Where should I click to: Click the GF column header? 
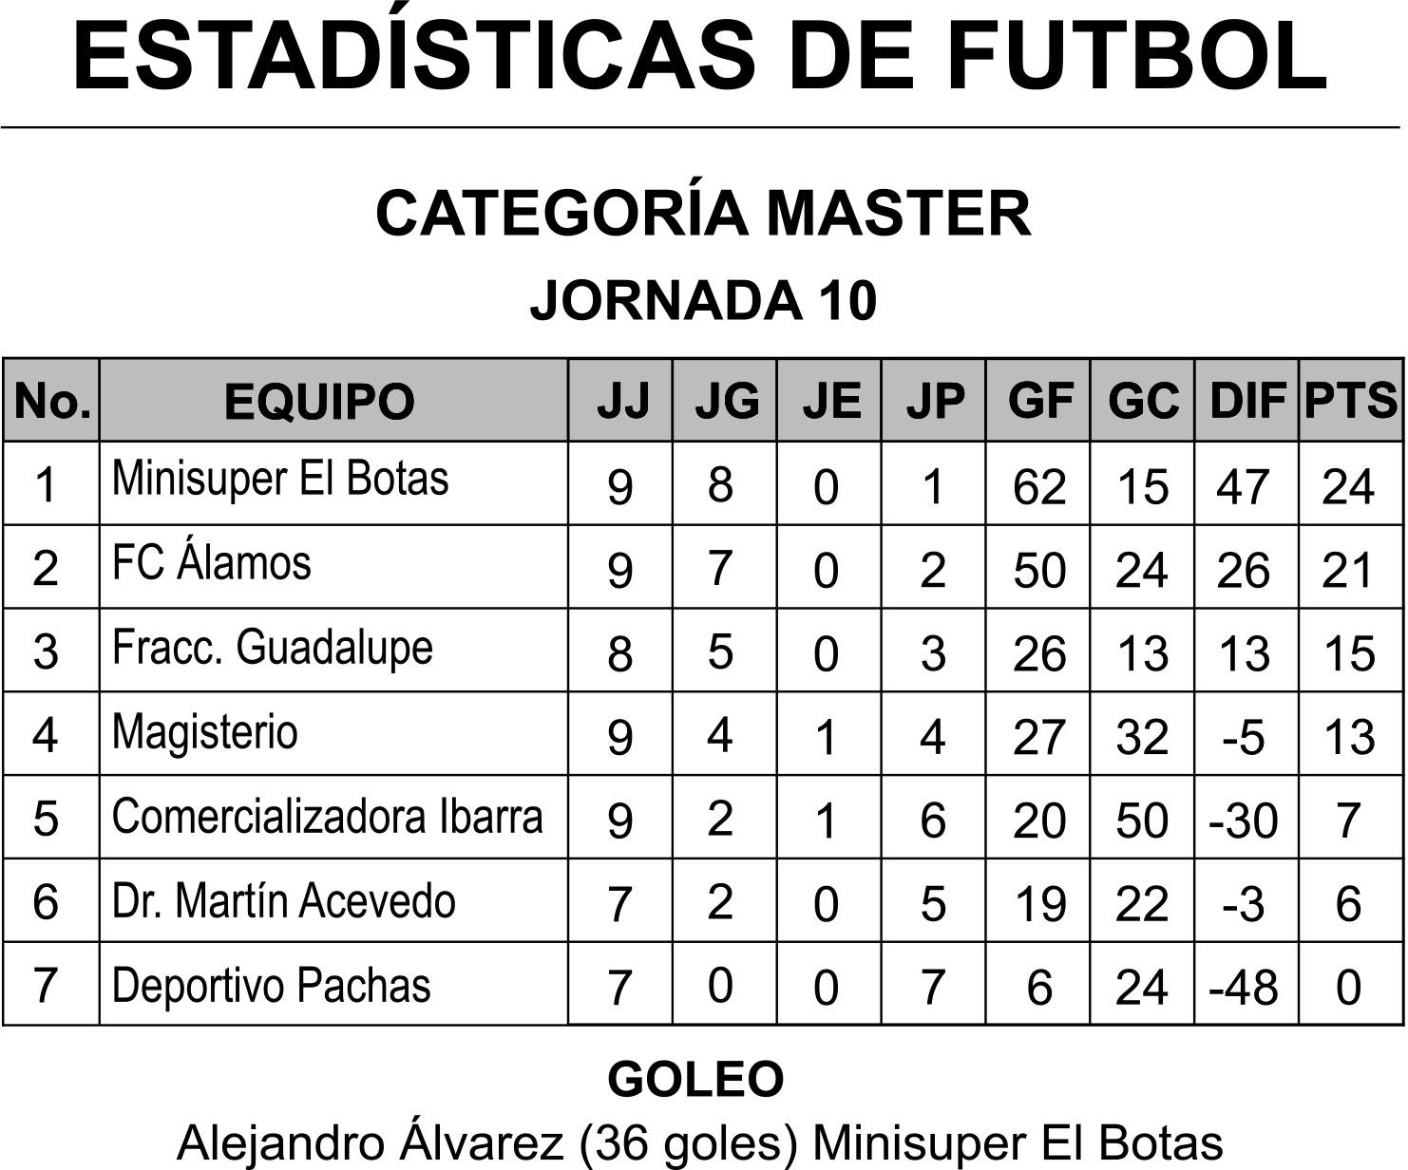click(1039, 401)
